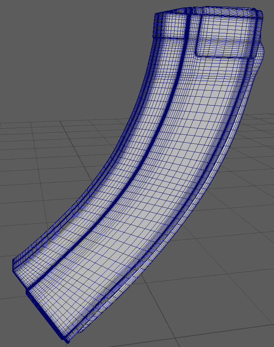
Task: Select the bulge on the upper right edge
Action: click(261, 58)
